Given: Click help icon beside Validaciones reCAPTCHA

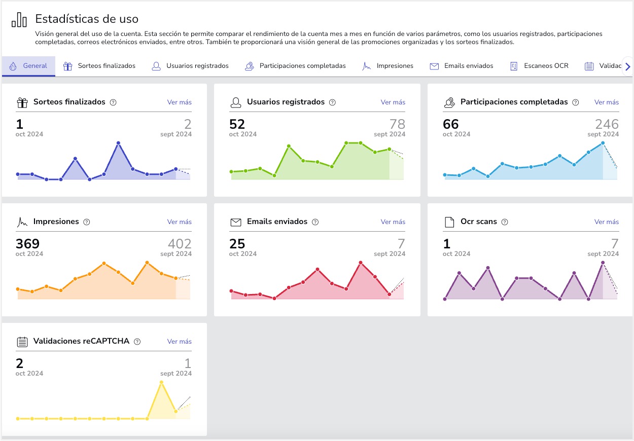Looking at the screenshot, I should point(137,342).
